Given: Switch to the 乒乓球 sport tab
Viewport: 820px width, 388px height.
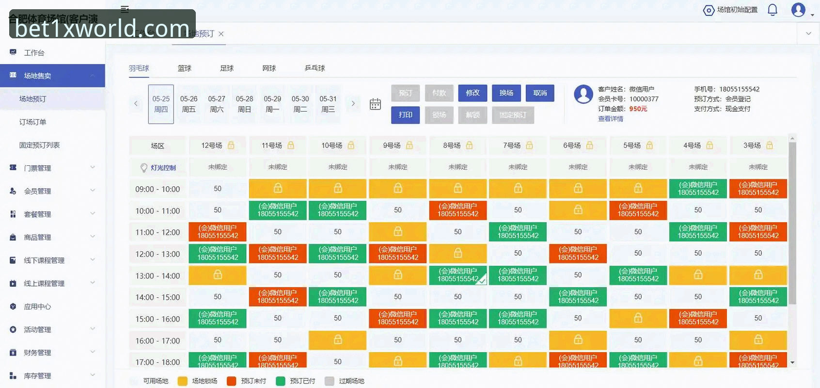Looking at the screenshot, I should pos(315,68).
